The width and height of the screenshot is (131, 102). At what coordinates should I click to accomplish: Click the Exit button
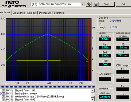[x=124, y=4]
